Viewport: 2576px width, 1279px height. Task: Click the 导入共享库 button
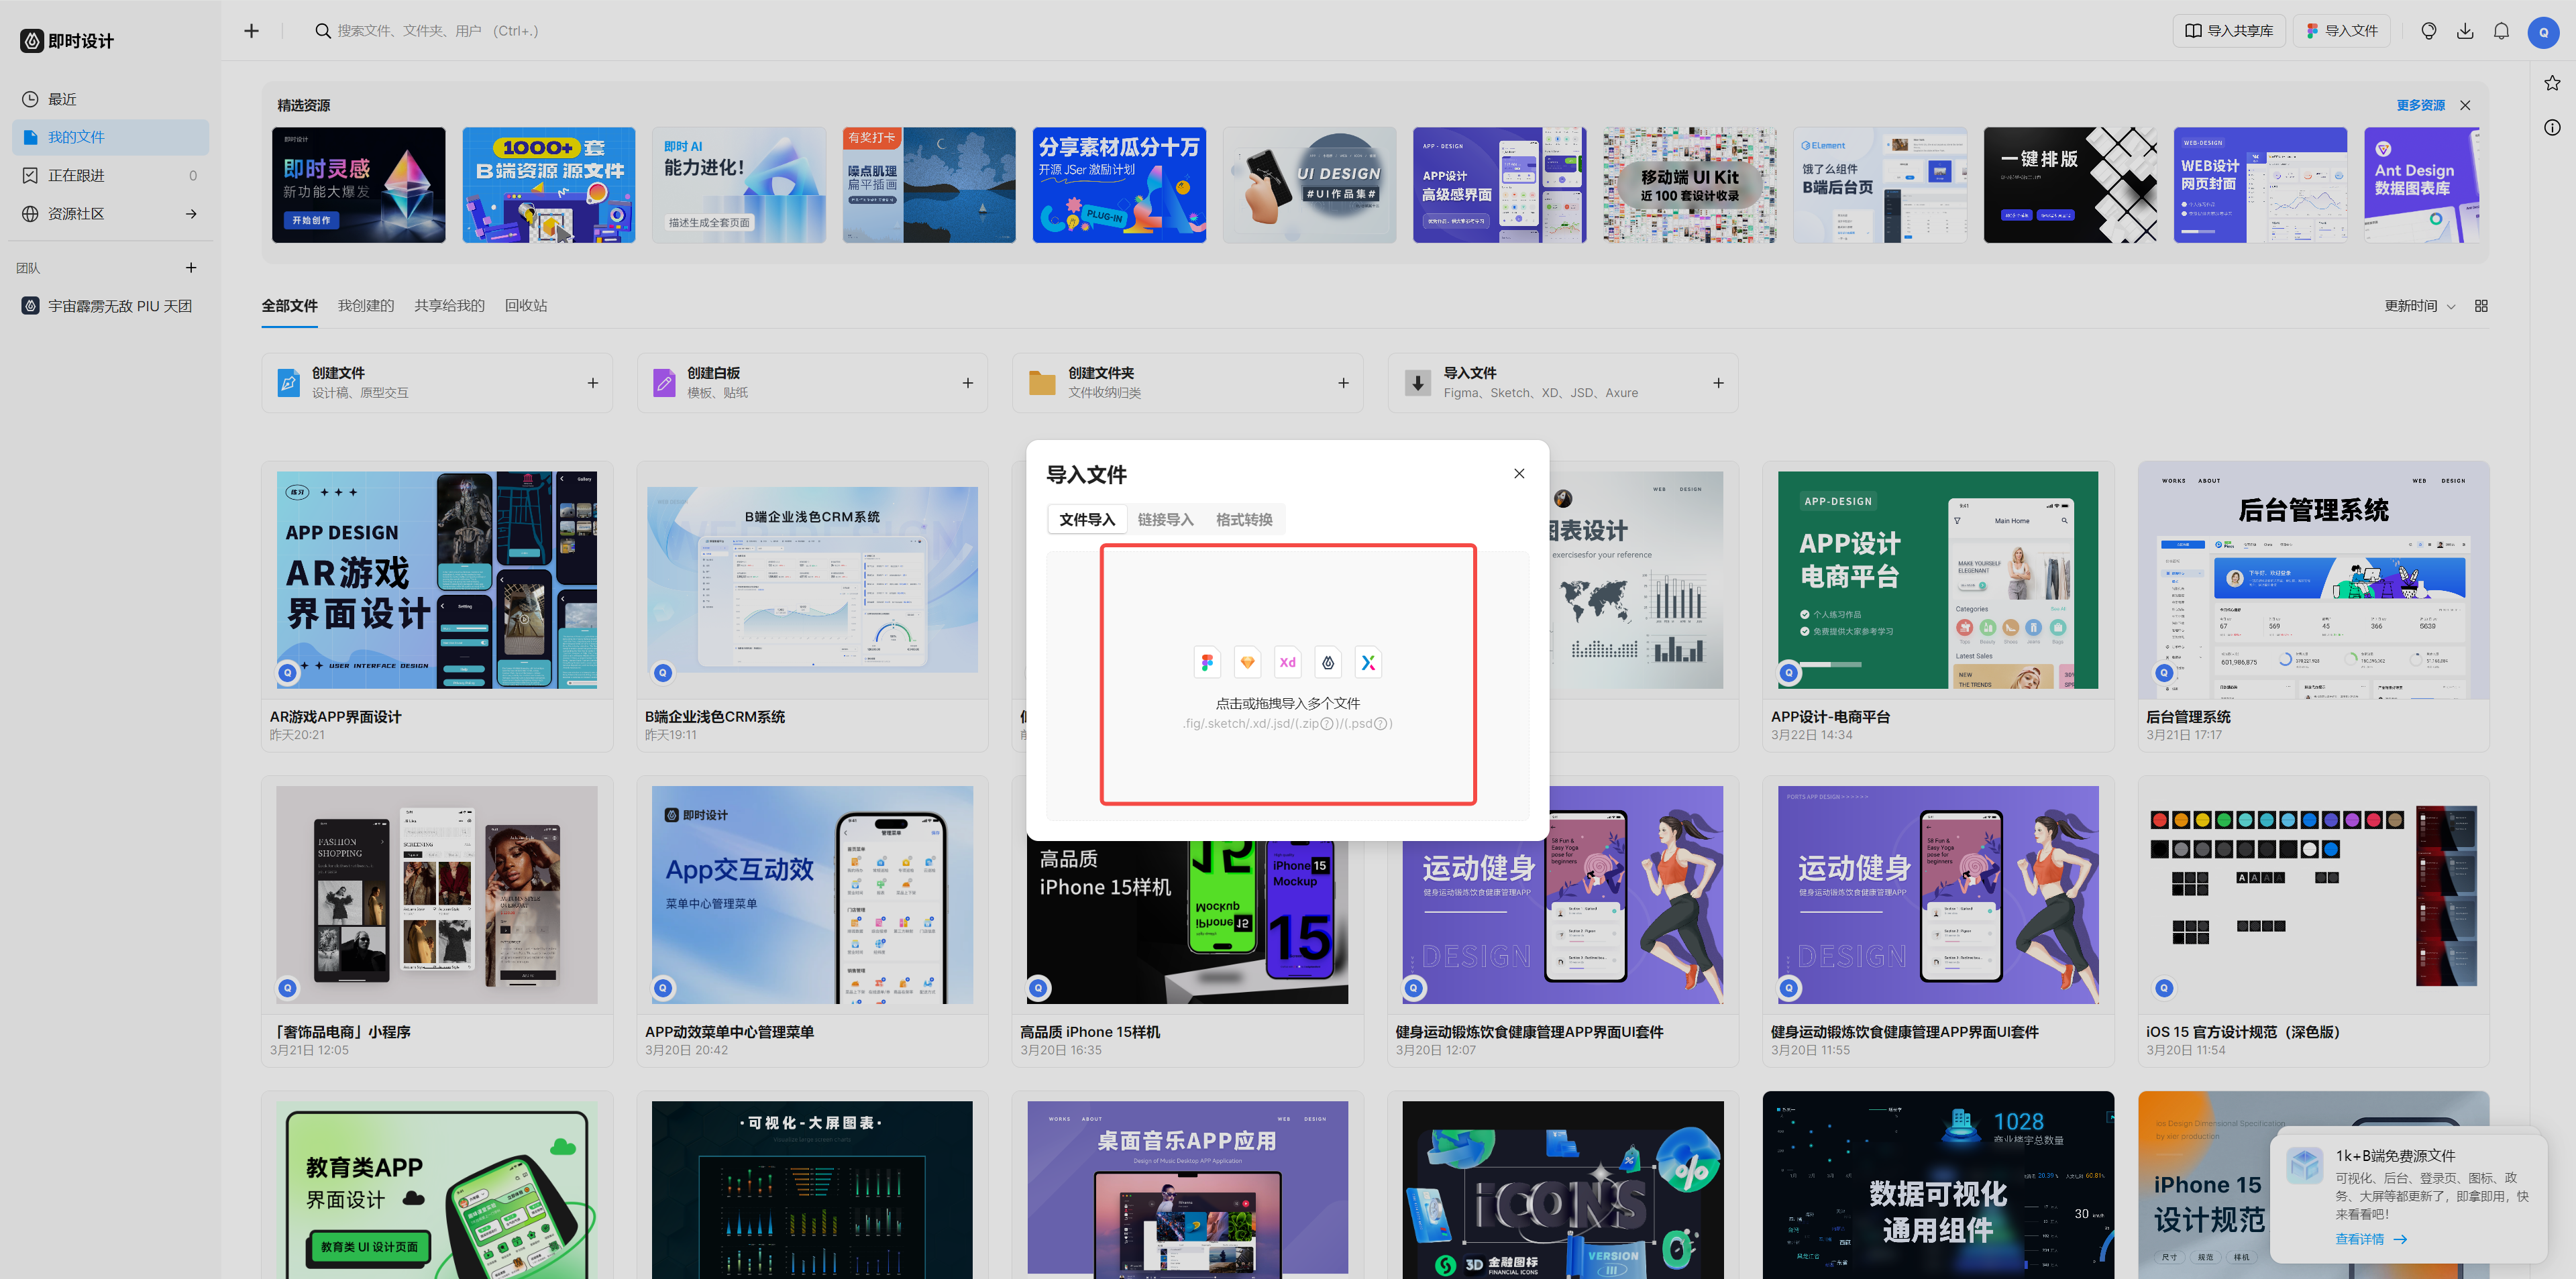2229,31
